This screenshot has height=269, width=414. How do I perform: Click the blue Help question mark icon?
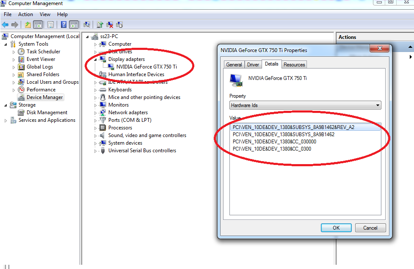pyautogui.click(x=63, y=25)
